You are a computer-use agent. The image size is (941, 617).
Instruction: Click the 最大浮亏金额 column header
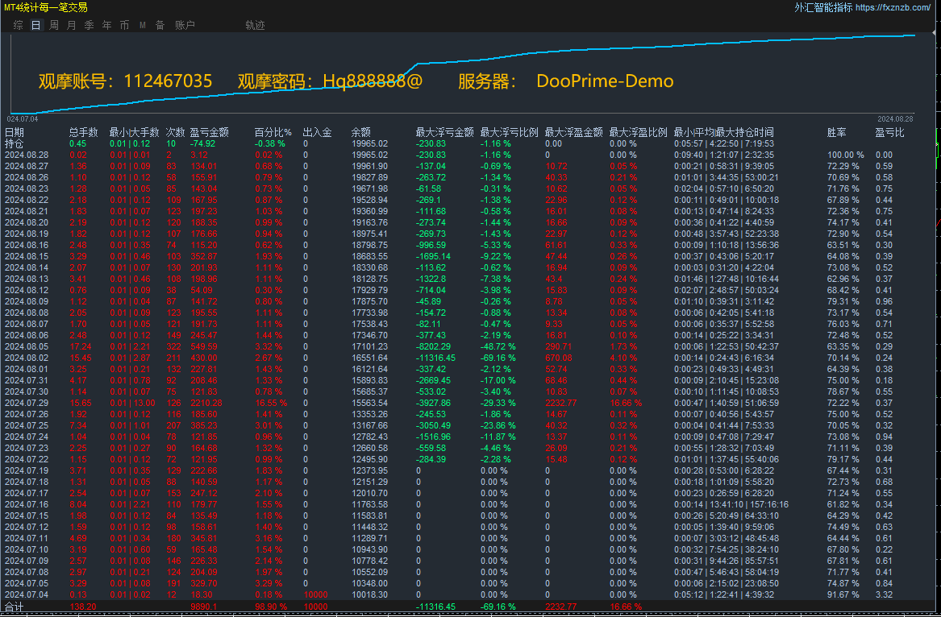444,133
